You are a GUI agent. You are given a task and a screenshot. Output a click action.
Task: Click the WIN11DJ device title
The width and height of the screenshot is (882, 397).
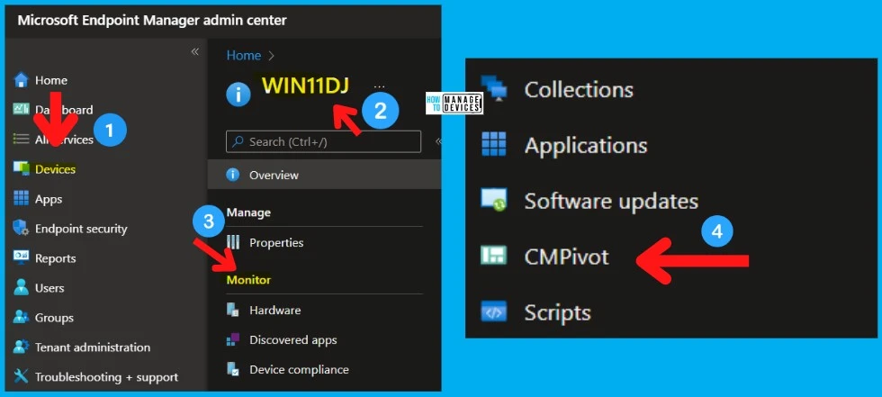pyautogui.click(x=305, y=86)
